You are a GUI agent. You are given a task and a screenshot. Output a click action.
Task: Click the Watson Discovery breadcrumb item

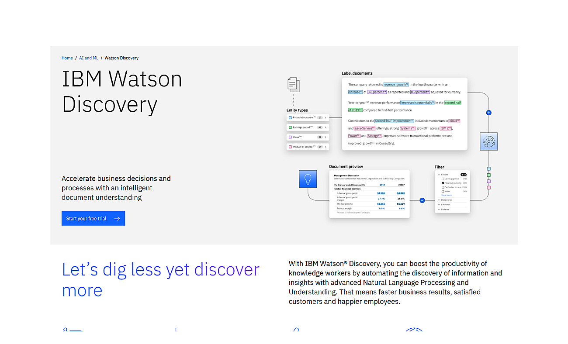pos(121,58)
